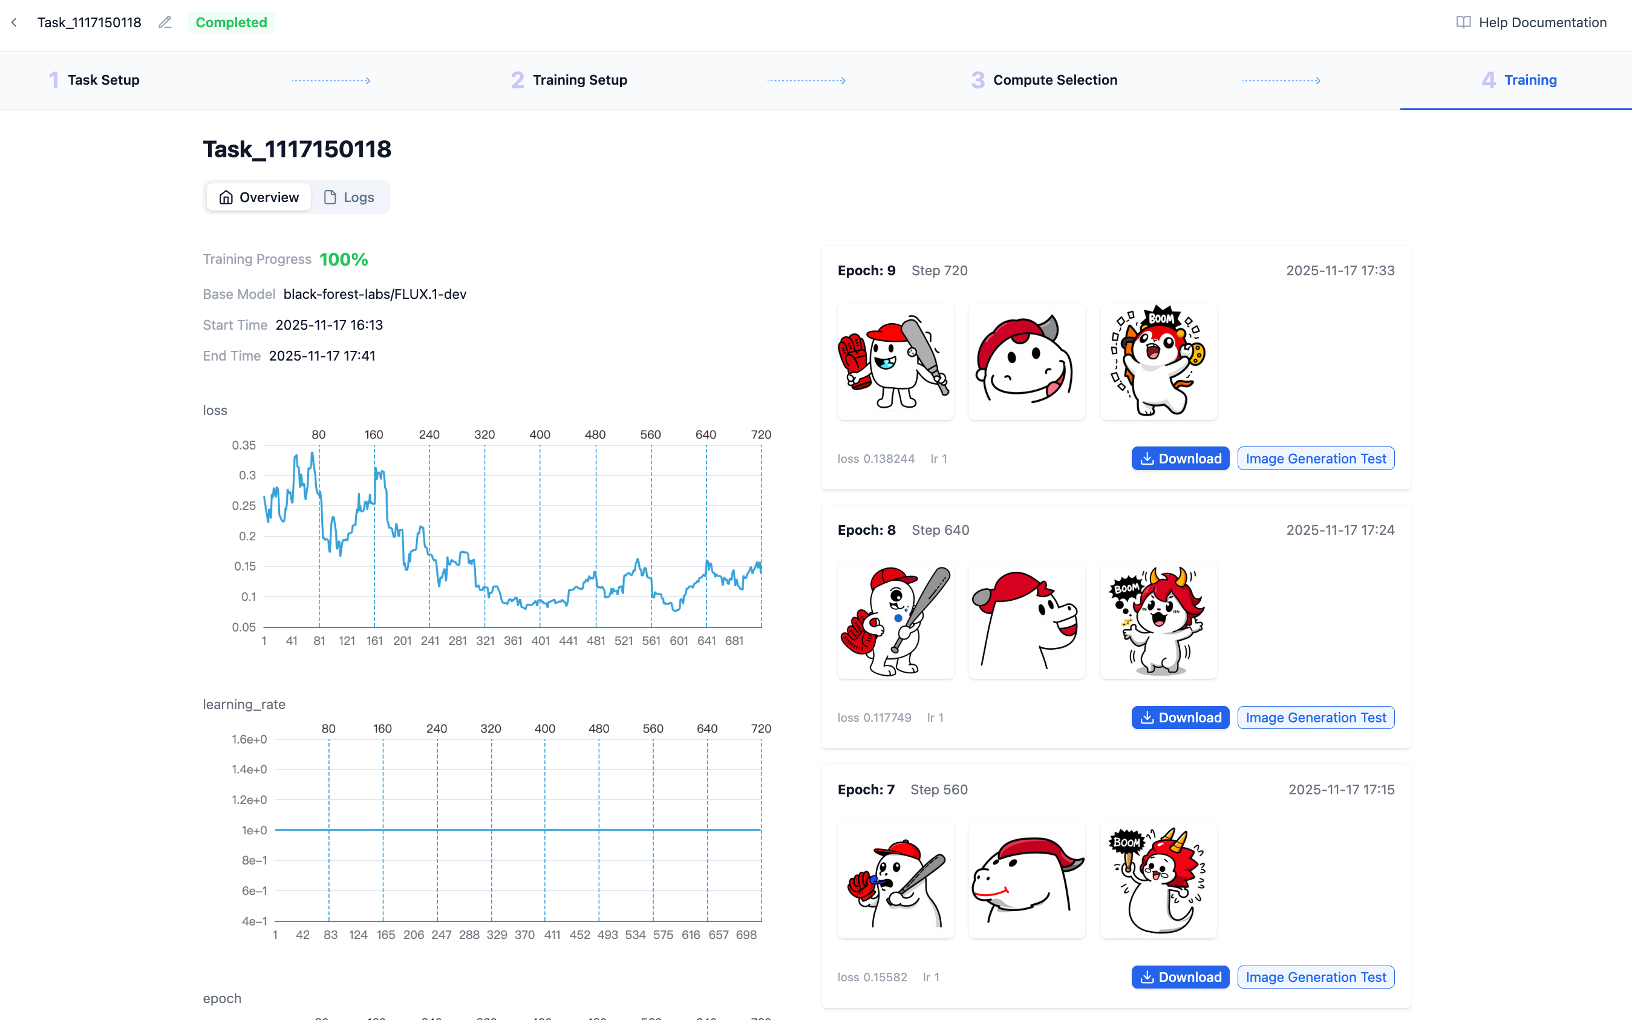The width and height of the screenshot is (1632, 1020).
Task: Click download icon in Epoch 7 card
Action: click(x=1146, y=977)
